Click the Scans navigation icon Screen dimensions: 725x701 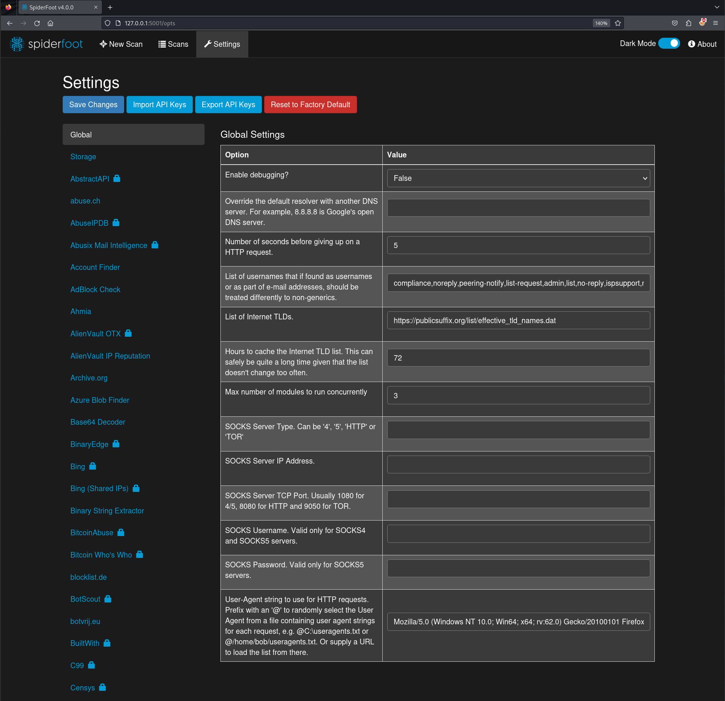pyautogui.click(x=172, y=44)
